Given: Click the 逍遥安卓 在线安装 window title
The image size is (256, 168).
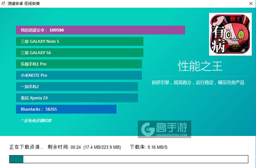Looking at the screenshot, I should [x=23, y=3].
